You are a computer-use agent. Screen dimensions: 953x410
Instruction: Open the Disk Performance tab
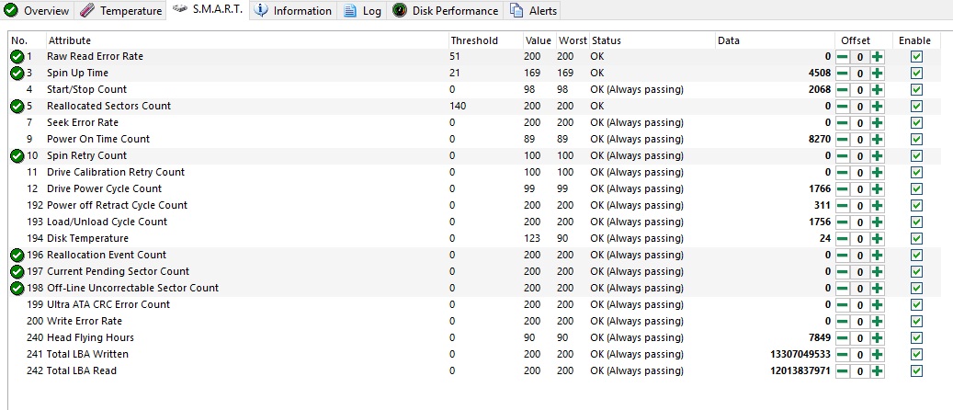coord(446,11)
